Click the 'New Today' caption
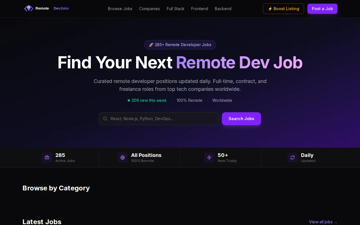This screenshot has width=360, height=225. coord(227,161)
